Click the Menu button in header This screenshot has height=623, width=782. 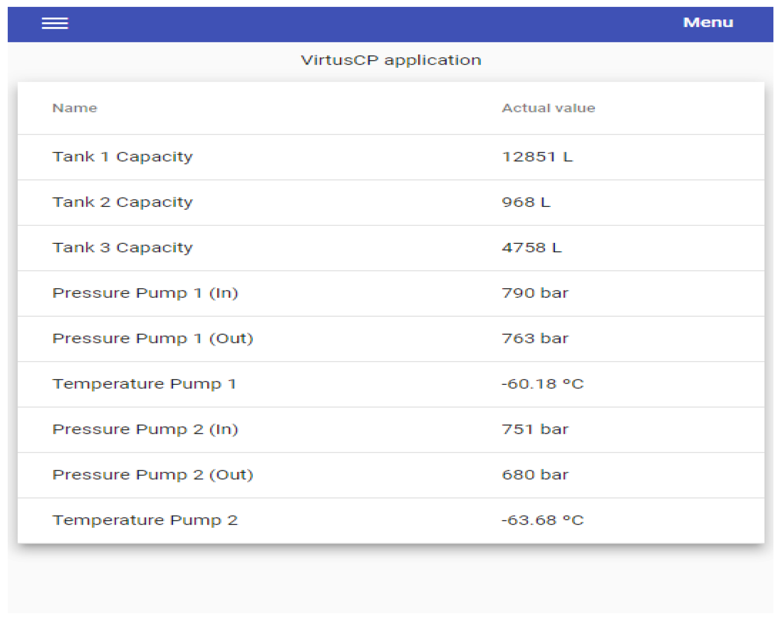pyautogui.click(x=708, y=22)
